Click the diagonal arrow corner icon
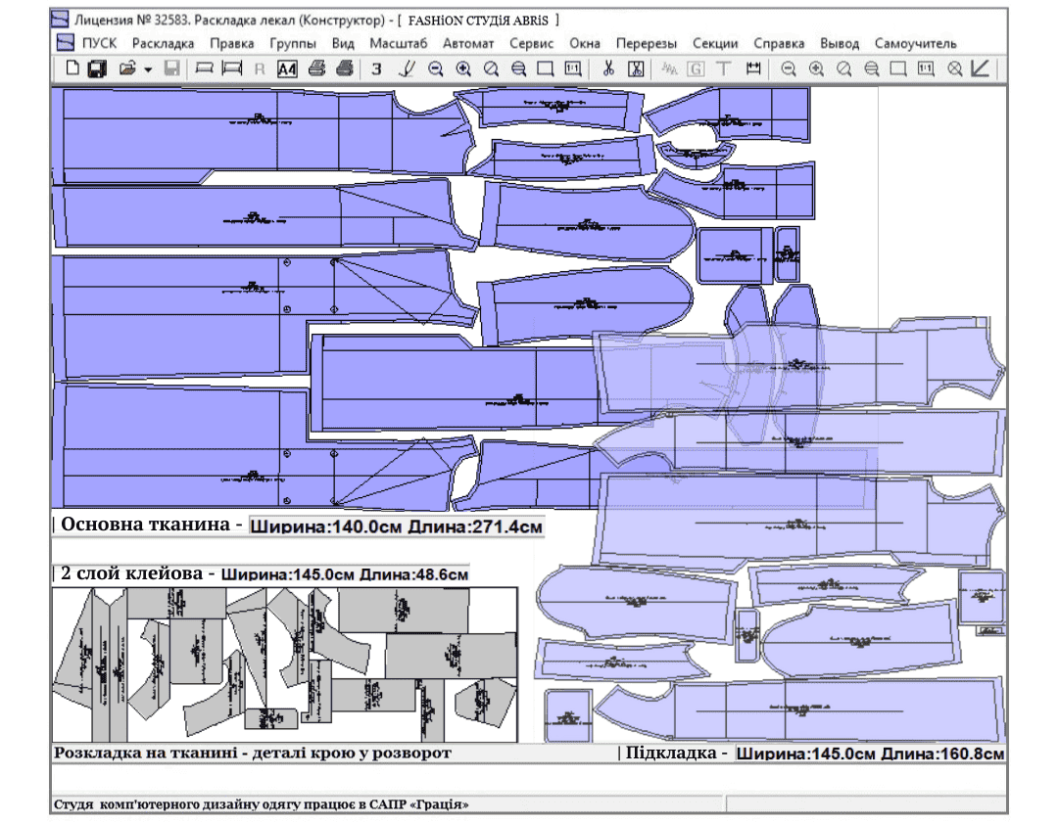 pyautogui.click(x=980, y=69)
